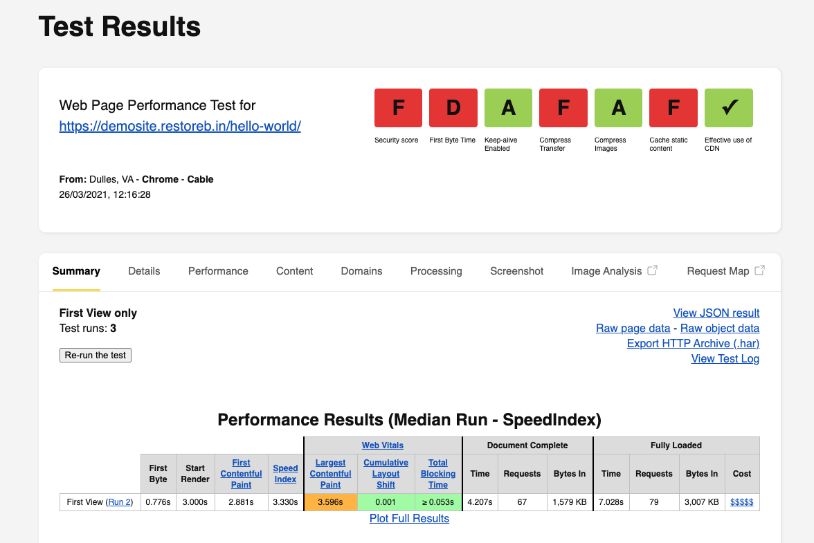Open the tested demosite URL link
The height and width of the screenshot is (543, 814).
point(180,126)
